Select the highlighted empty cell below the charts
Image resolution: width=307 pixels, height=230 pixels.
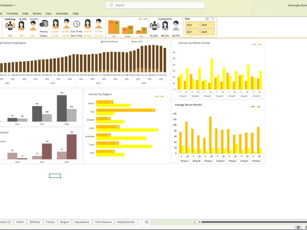[x=55, y=176]
